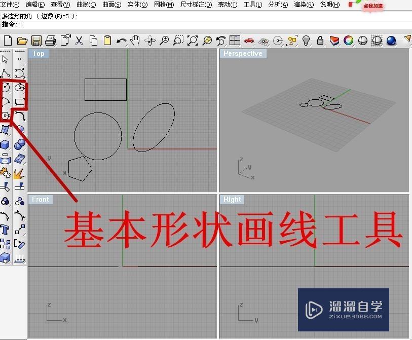
Task: Open the 实体(O) menu
Action: point(137,5)
